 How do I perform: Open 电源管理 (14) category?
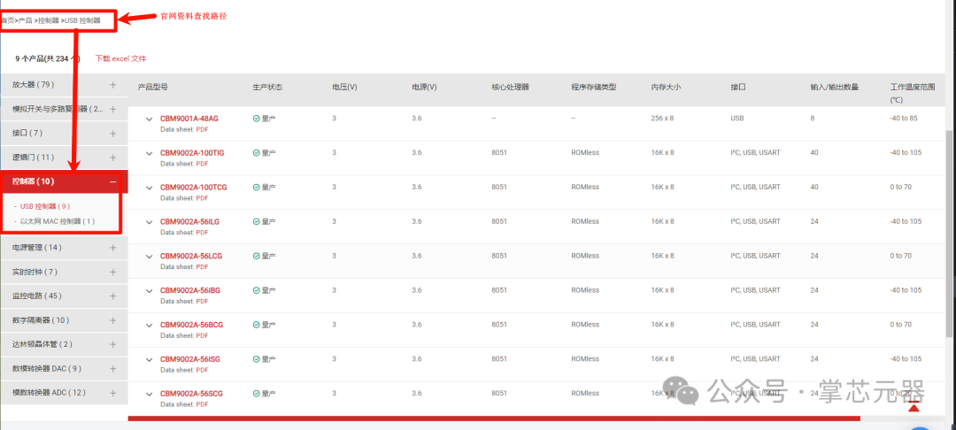click(x=37, y=248)
